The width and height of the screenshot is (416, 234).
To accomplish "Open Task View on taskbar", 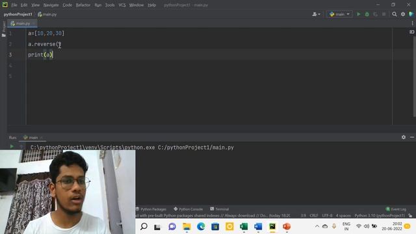I will click(157, 227).
